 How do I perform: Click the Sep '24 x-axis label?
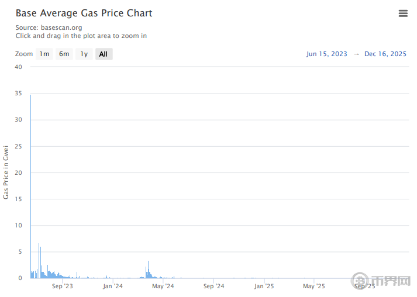(x=213, y=286)
